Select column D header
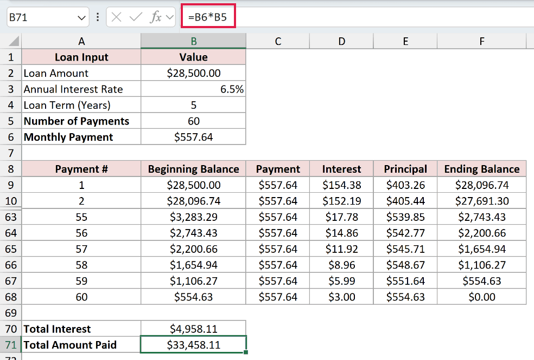The image size is (534, 360). (341, 41)
